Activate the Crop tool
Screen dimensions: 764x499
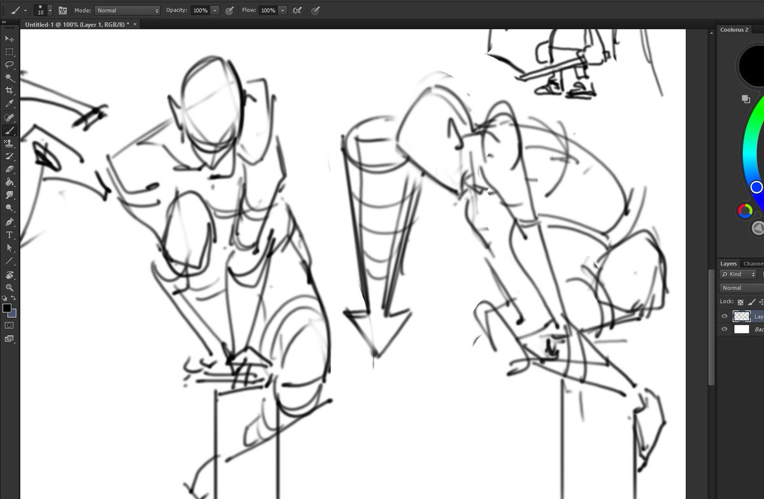click(x=10, y=90)
